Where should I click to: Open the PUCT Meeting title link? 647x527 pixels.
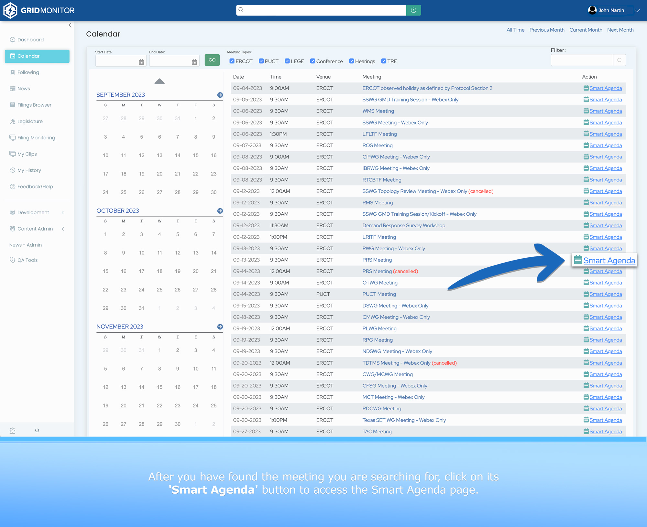click(x=379, y=294)
